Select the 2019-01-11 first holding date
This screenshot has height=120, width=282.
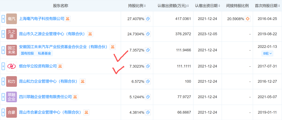267,112
